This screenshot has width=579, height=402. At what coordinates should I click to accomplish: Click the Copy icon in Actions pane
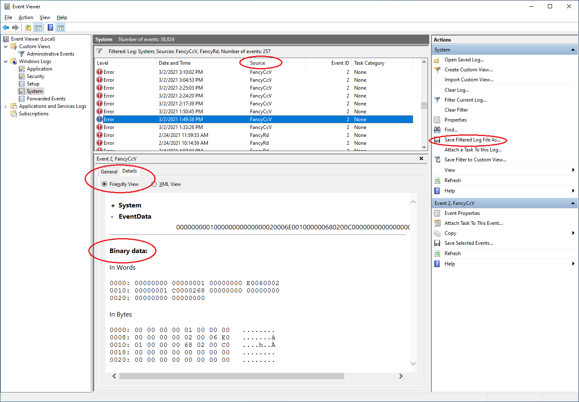(437, 233)
